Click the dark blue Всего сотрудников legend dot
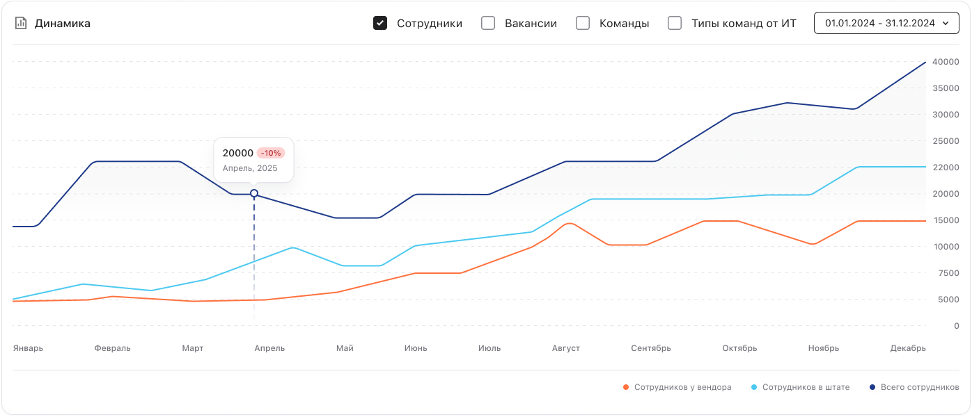972x417 pixels. click(872, 387)
